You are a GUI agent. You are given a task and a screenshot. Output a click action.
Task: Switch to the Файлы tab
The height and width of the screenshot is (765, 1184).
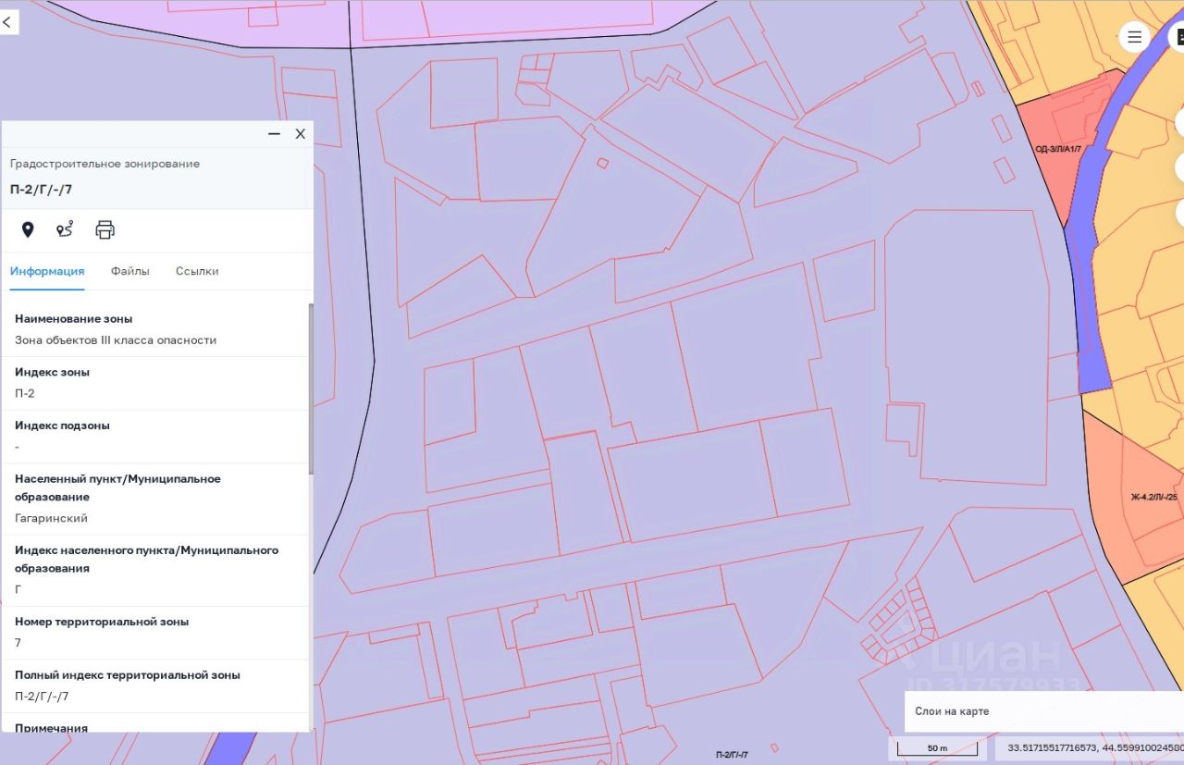(130, 271)
